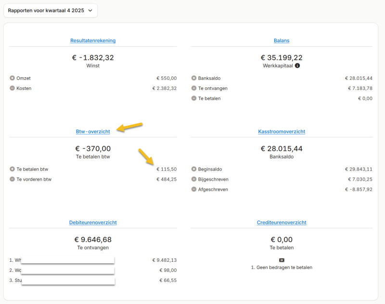Screen dimensions: 385x304
Task: Click the Afgeschreven indicator icon
Action: coord(193,189)
